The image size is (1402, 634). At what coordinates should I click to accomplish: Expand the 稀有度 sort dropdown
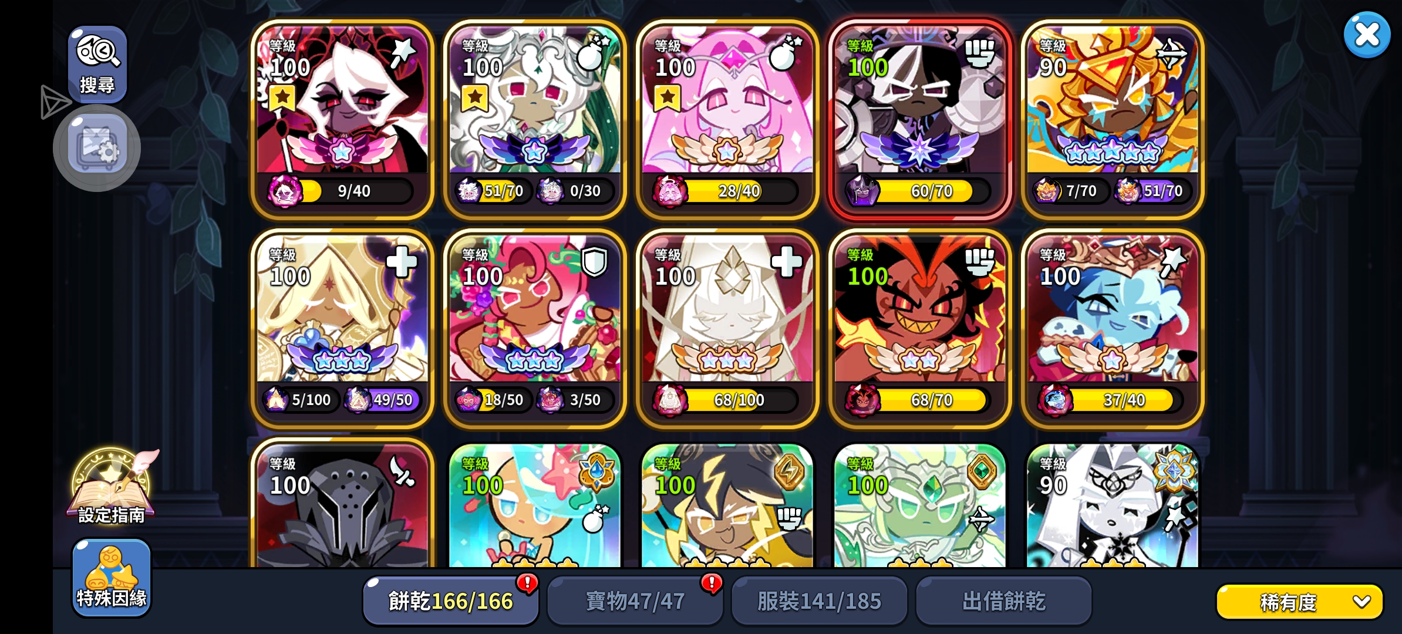coord(1299,602)
